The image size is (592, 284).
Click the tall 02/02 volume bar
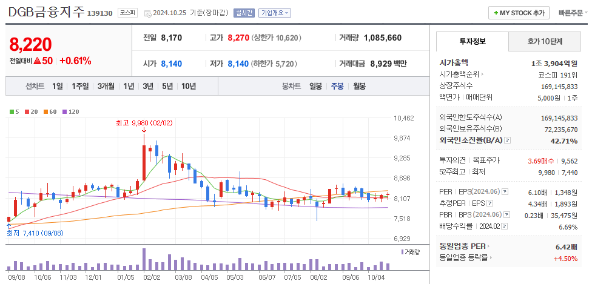tap(144, 259)
